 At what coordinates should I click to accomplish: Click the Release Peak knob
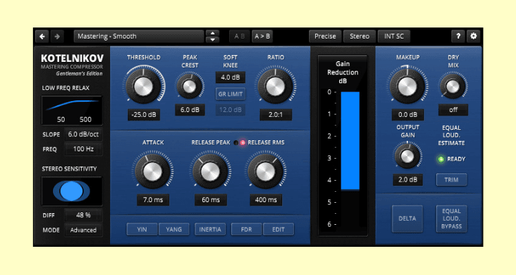pyautogui.click(x=211, y=171)
